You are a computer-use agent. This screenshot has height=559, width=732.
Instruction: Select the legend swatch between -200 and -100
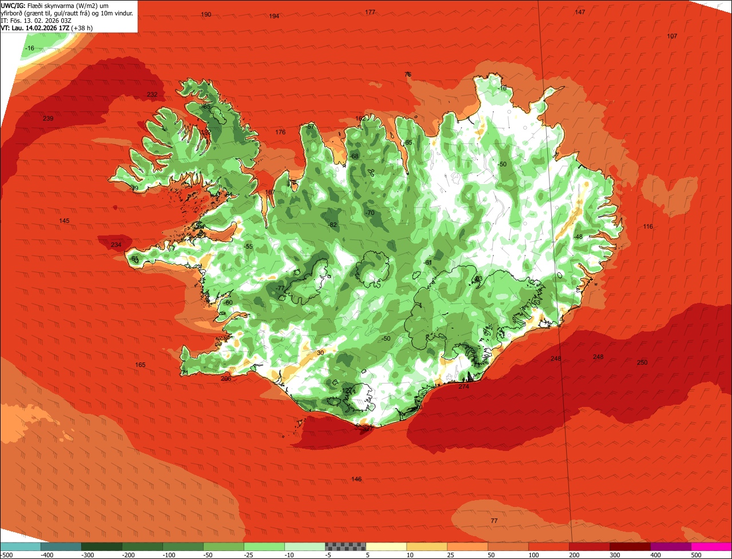tap(142, 546)
